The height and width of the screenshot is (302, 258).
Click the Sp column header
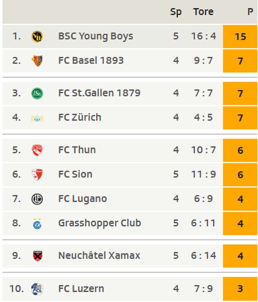click(x=176, y=12)
